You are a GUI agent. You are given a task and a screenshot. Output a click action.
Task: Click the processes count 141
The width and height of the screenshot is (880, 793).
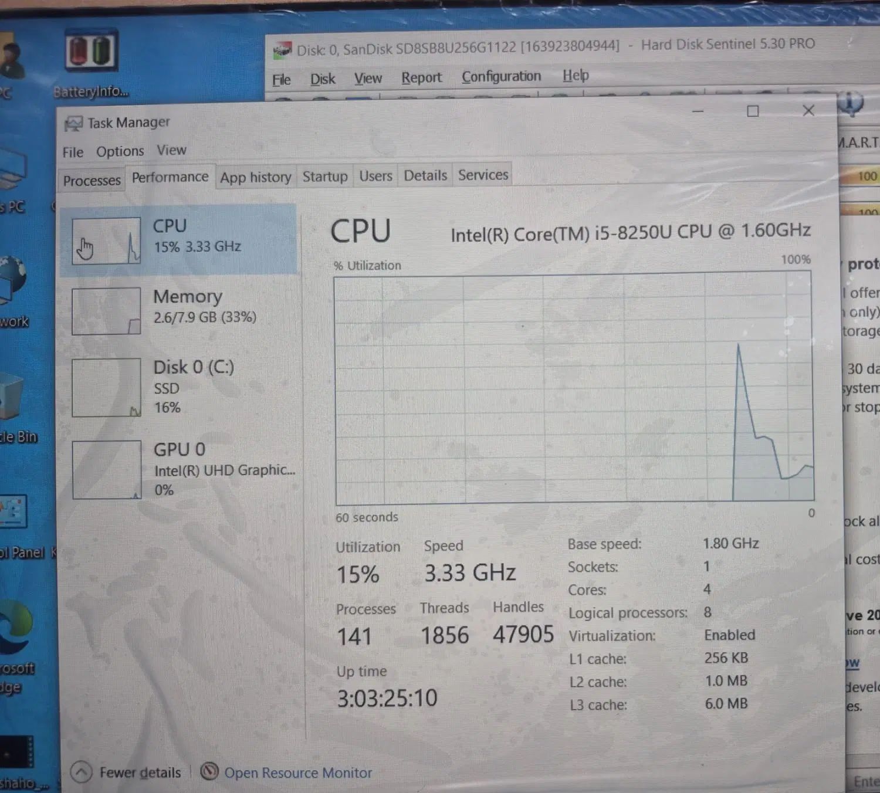pos(354,636)
